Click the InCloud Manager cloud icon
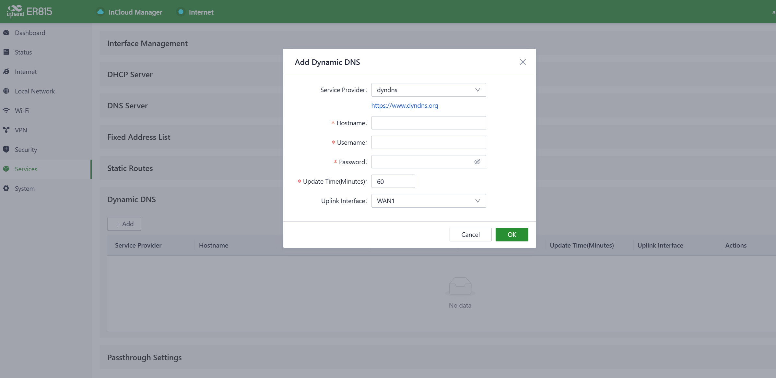Viewport: 776px width, 378px height. coord(100,12)
